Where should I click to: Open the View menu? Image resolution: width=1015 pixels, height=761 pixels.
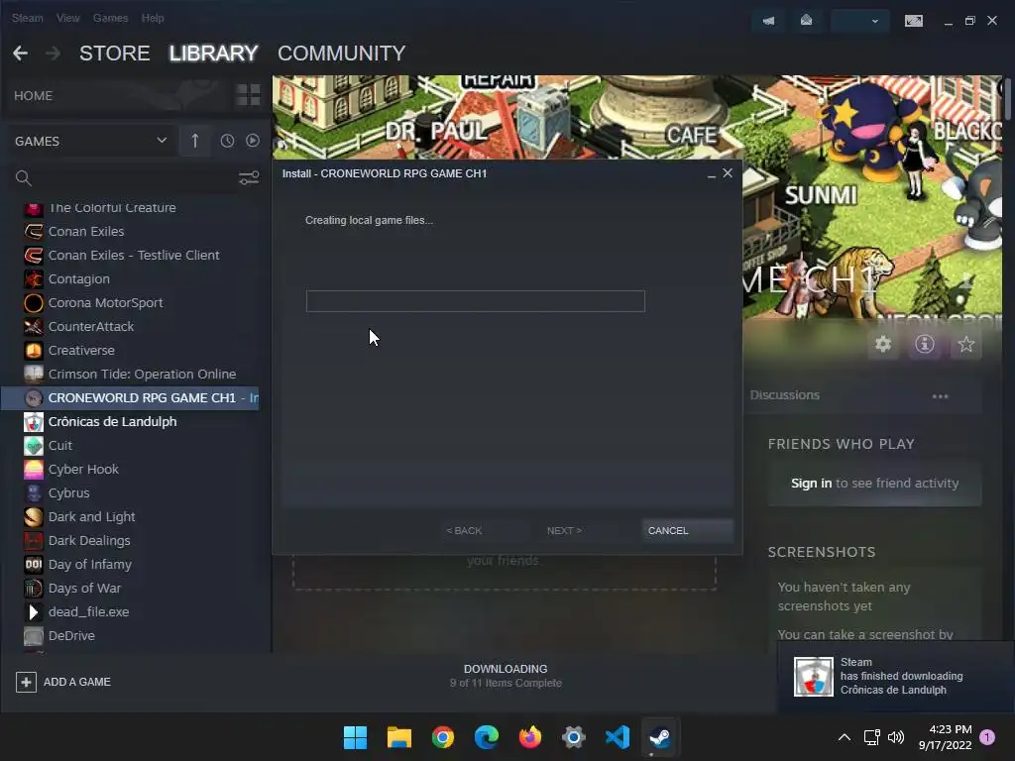click(67, 18)
